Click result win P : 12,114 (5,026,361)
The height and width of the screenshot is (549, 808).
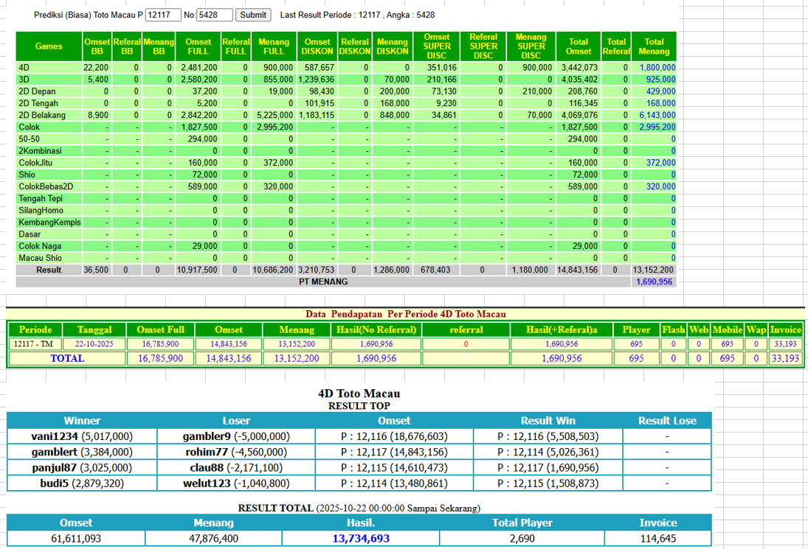[548, 452]
